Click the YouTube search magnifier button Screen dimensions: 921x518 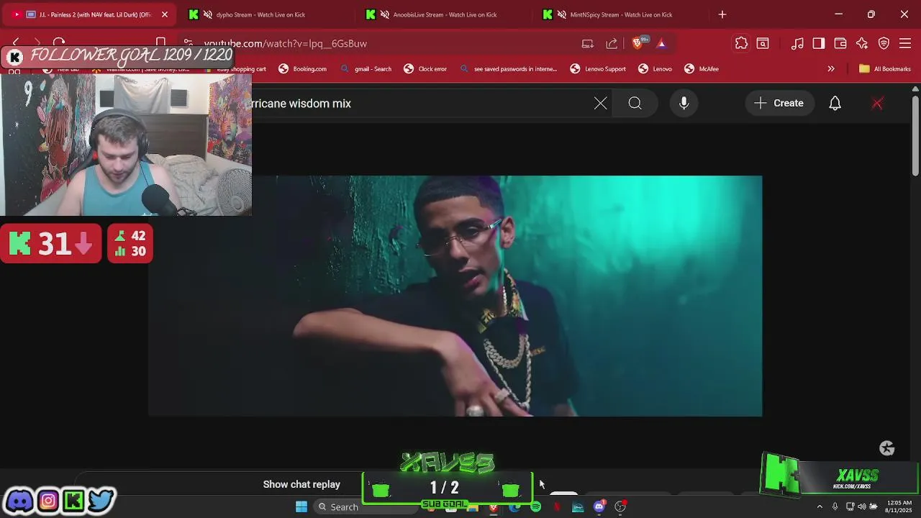tap(635, 104)
